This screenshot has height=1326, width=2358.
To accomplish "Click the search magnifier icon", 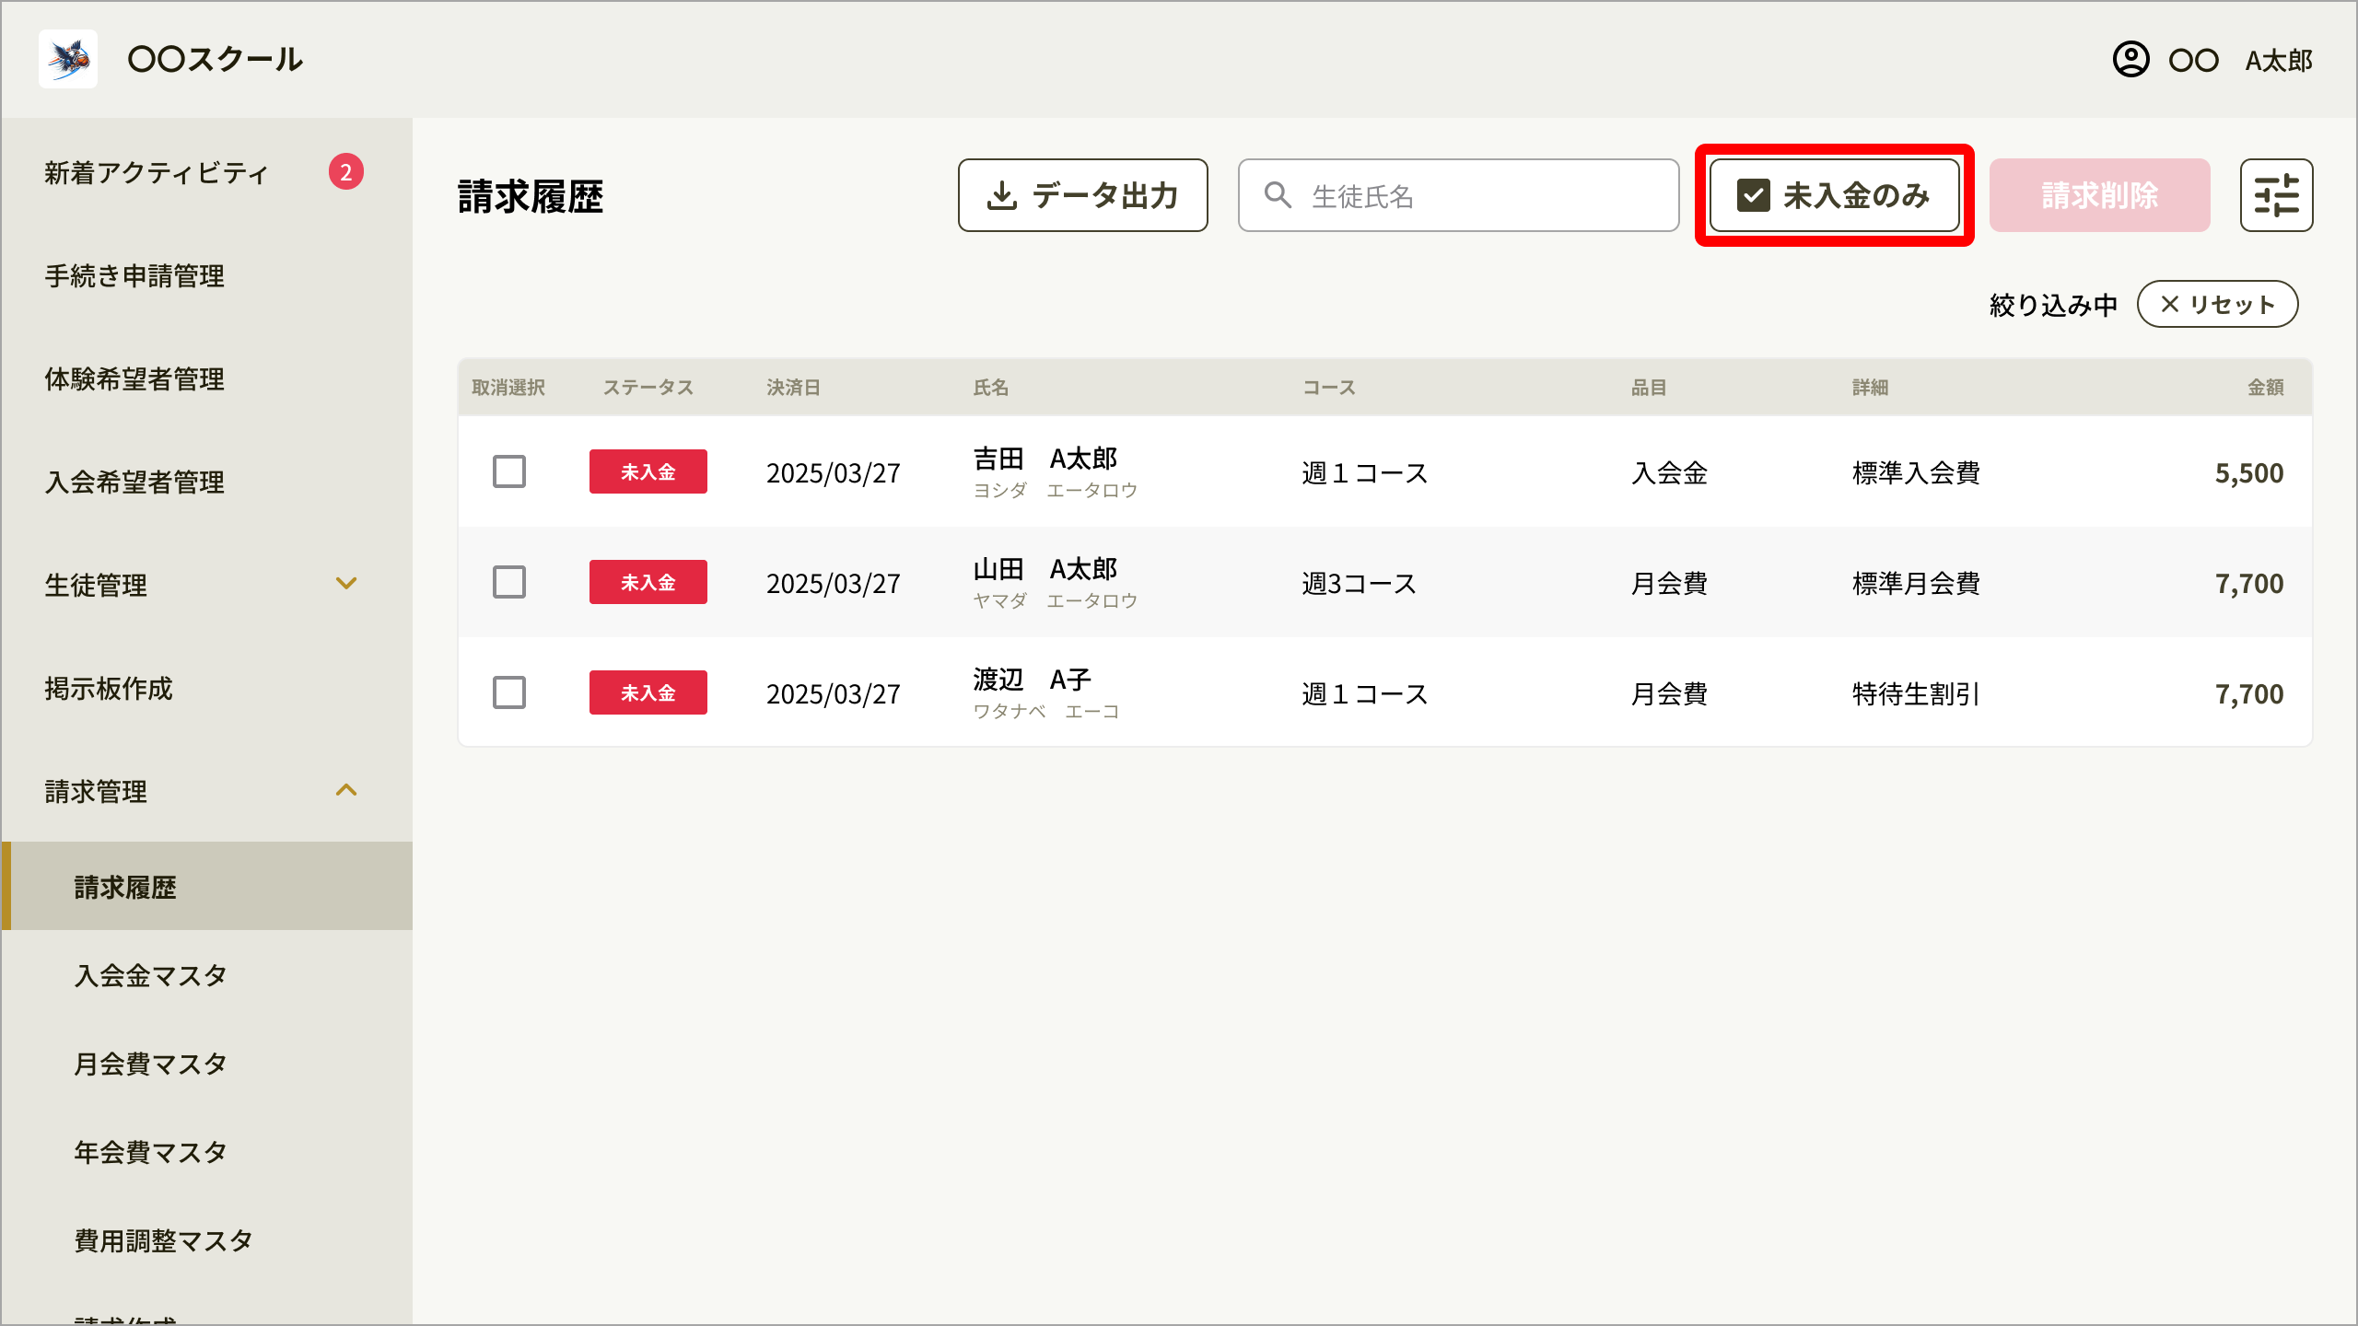I will point(1278,195).
